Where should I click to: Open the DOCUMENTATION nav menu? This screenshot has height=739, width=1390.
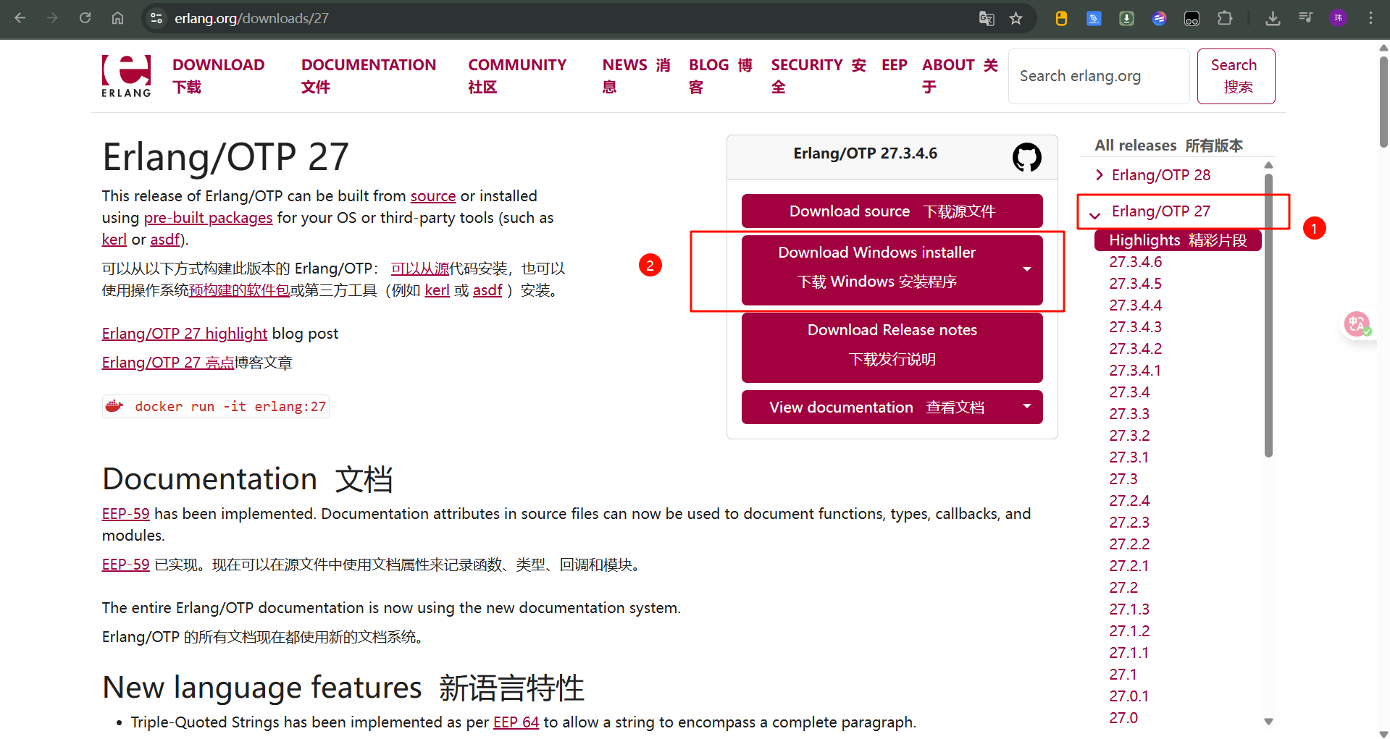[369, 76]
